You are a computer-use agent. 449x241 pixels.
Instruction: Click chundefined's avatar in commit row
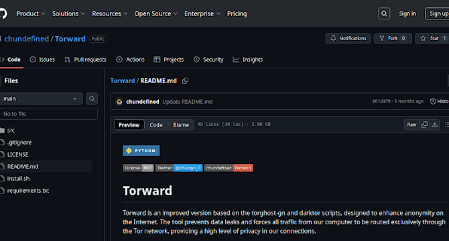[119, 102]
